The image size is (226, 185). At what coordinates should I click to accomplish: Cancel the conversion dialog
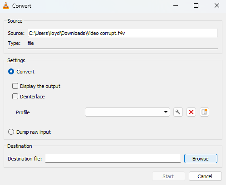click(205, 176)
